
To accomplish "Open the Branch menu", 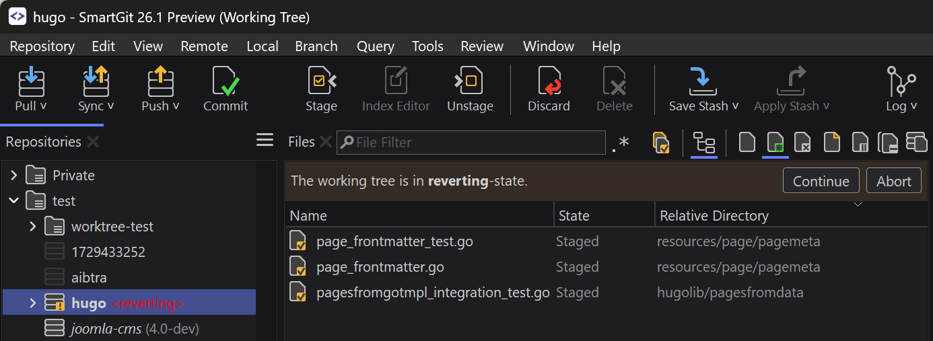I will 316,46.
